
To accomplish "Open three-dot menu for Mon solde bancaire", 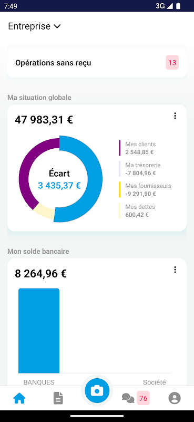I will click(175, 270).
